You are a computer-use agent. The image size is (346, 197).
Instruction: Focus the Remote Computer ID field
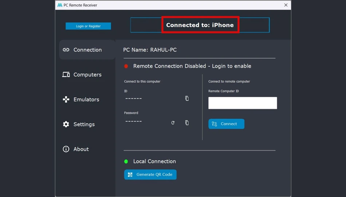pos(243,103)
